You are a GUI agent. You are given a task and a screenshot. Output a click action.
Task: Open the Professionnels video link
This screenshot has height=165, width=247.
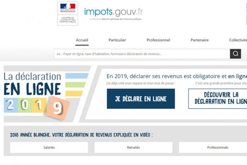213,147
